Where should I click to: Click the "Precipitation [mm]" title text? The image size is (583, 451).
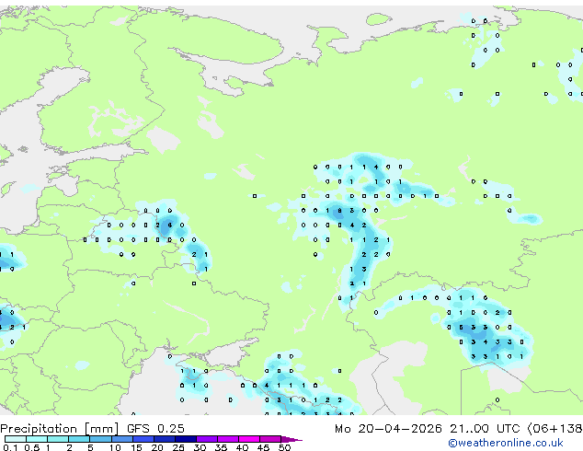(59, 429)
